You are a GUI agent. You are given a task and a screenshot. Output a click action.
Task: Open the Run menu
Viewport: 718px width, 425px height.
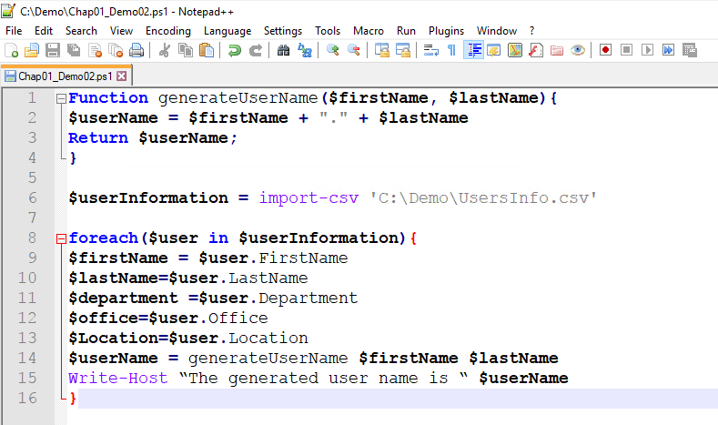pos(406,31)
